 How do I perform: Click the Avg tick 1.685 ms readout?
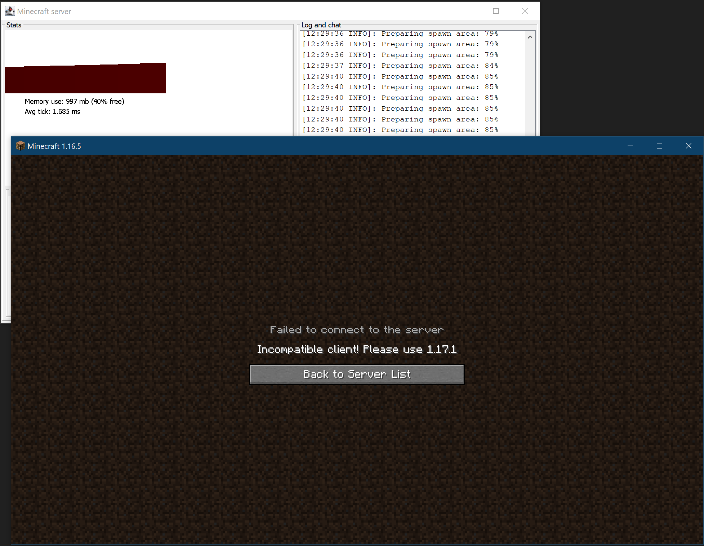52,112
